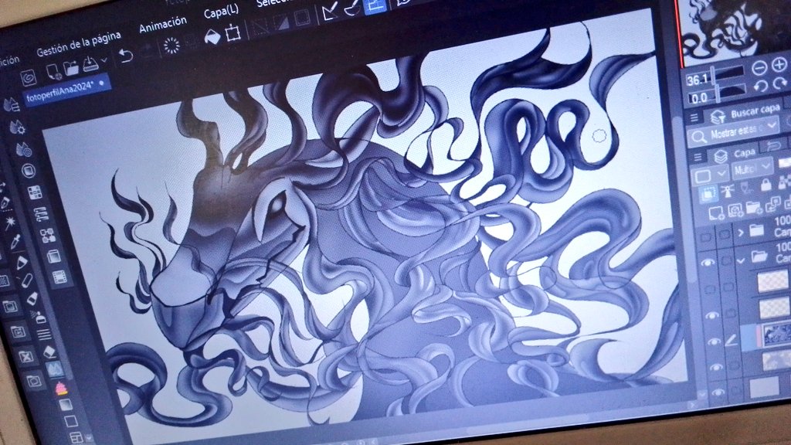Screen dimensions: 791x445
Task: Select the Auto Select magic wand tool
Action: tap(9, 222)
